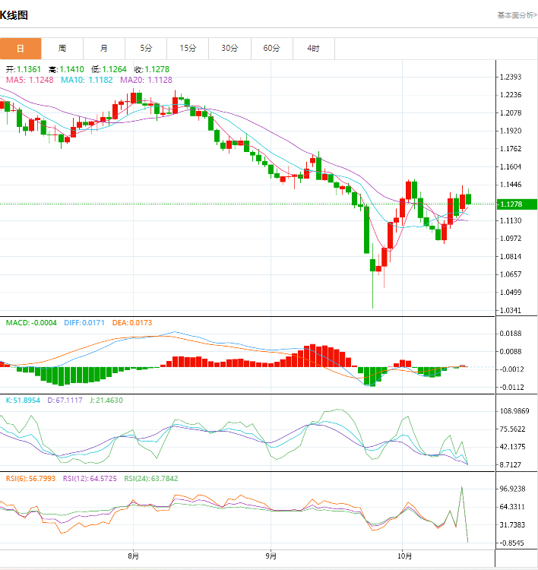The width and height of the screenshot is (538, 570).
Task: Click the 0.0188 MACD axis label
Action: (511, 334)
